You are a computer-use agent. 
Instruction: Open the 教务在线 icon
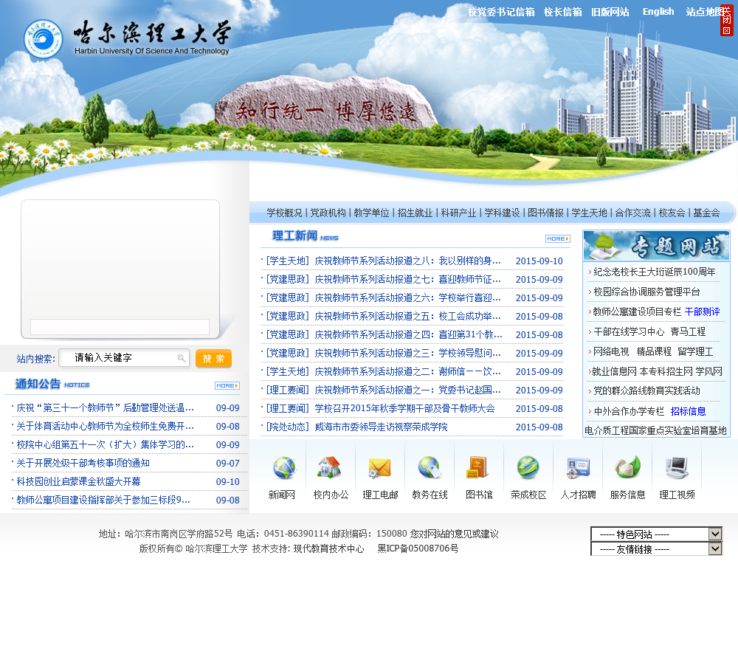pos(430,467)
